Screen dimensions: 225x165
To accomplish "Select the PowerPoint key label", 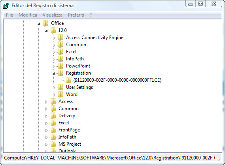I will pos(78,66).
